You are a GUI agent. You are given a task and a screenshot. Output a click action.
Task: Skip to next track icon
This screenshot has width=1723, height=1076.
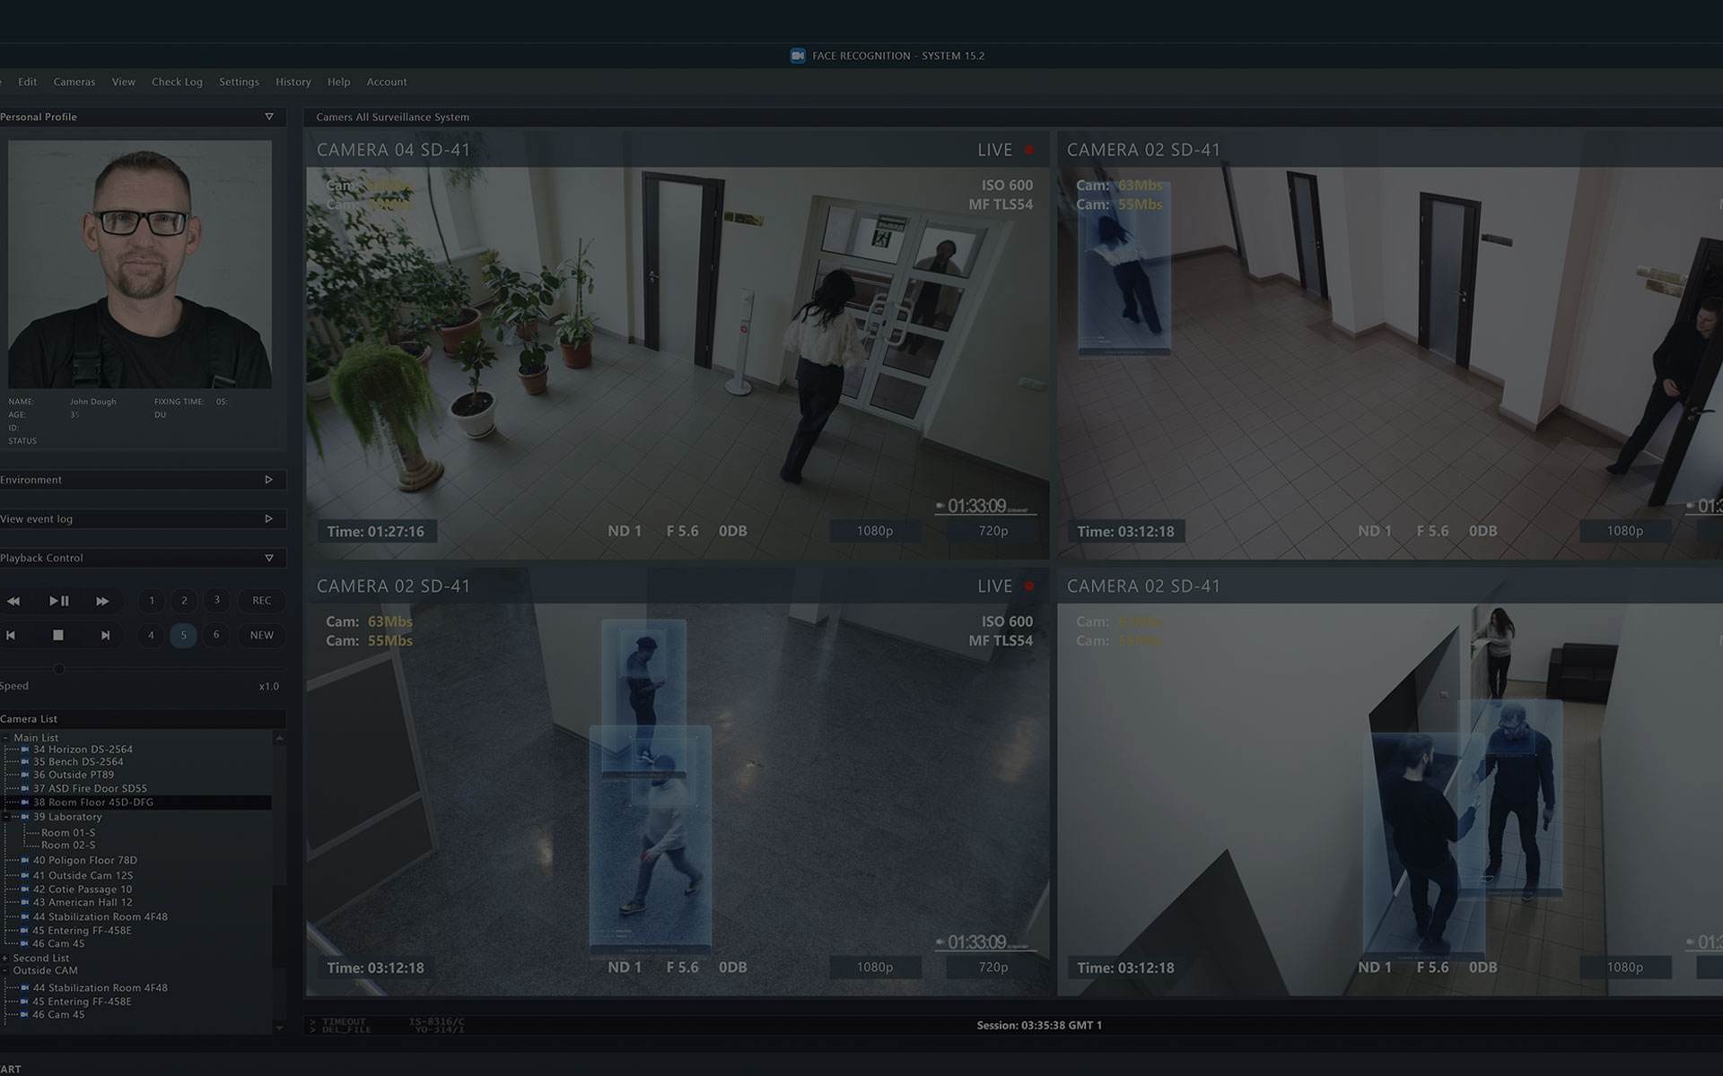(105, 635)
